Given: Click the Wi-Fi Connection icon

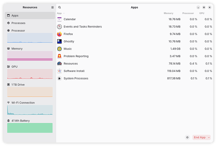Looking at the screenshot, I should (x=8, y=102).
